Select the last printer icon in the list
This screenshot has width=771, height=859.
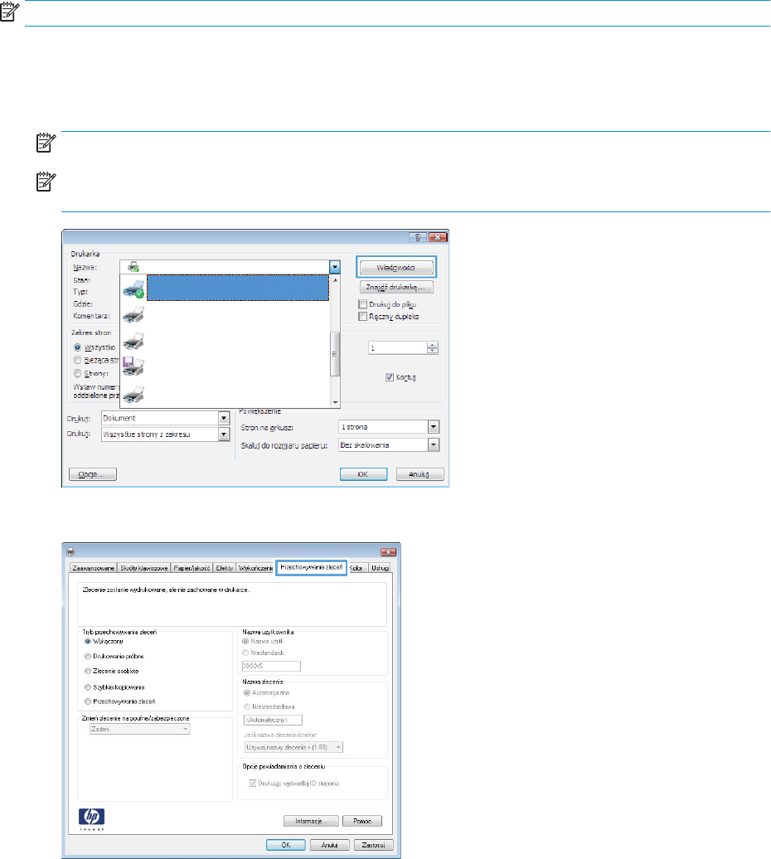pos(133,393)
